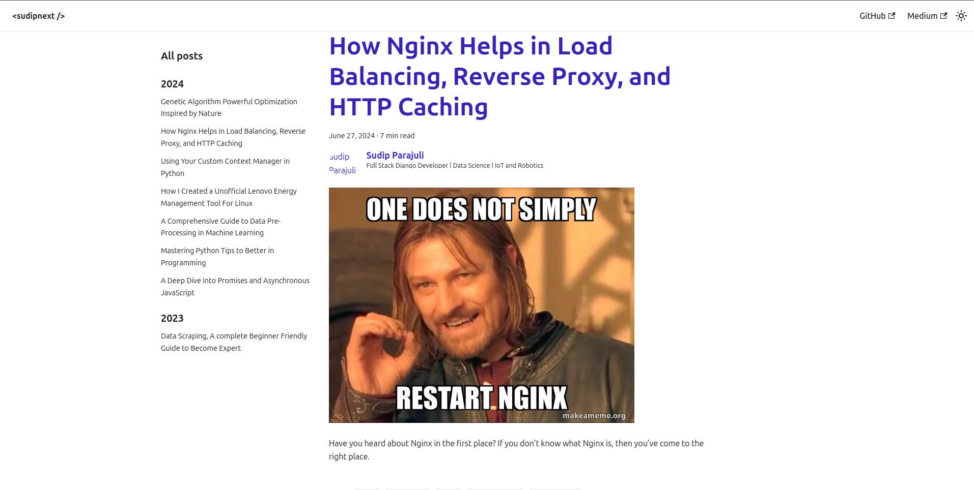Click the external-link icon next to GitHub

tap(892, 16)
